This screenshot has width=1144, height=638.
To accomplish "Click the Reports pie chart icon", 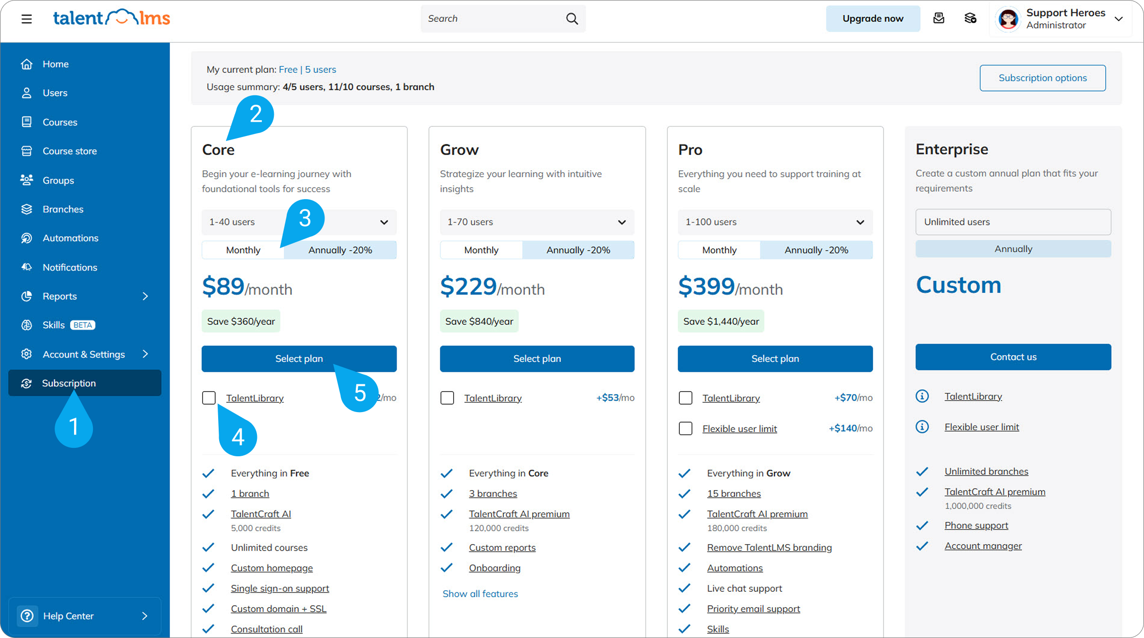I will [26, 296].
